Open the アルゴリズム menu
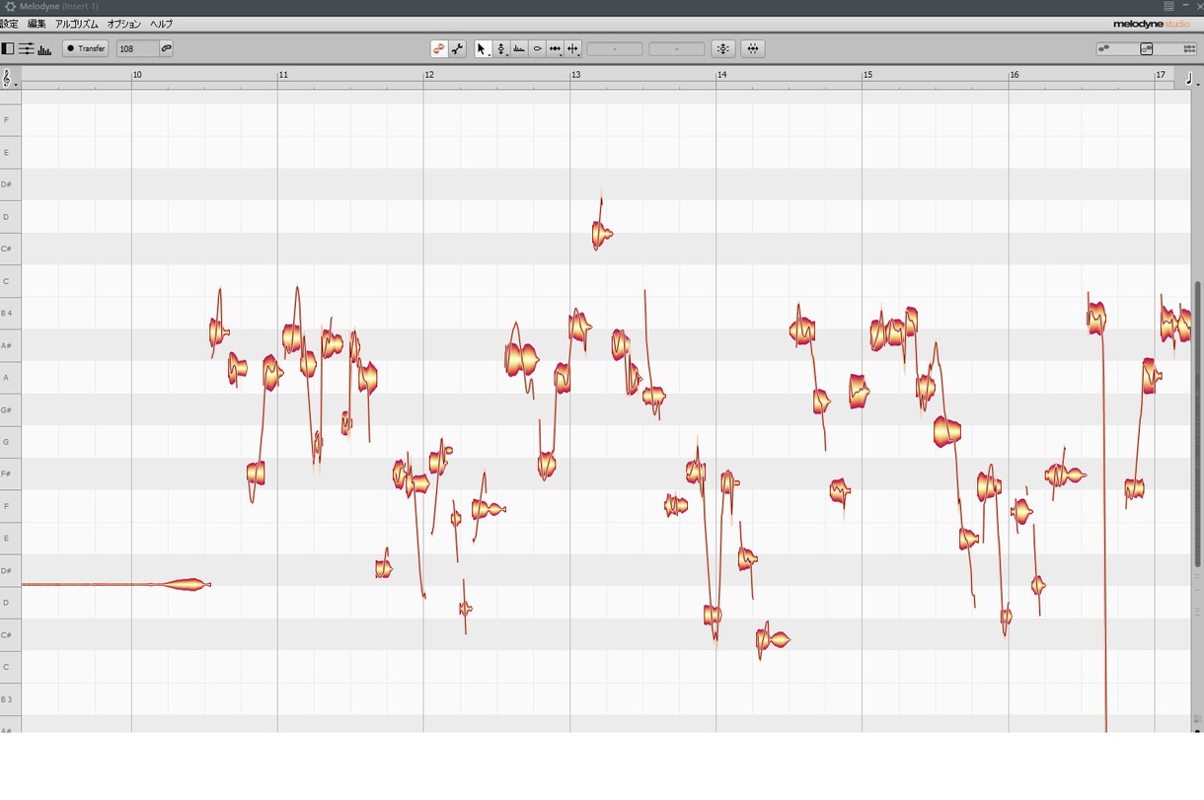Screen dimensions: 1204x800 tap(77, 24)
